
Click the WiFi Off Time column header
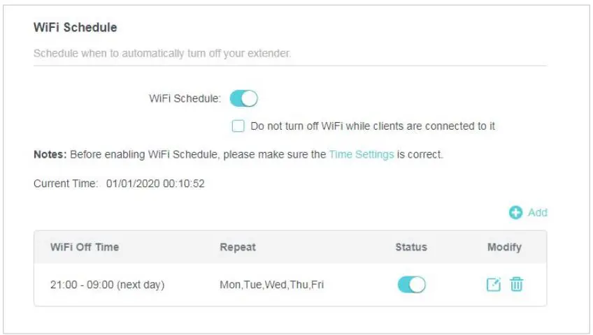pyautogui.click(x=85, y=247)
